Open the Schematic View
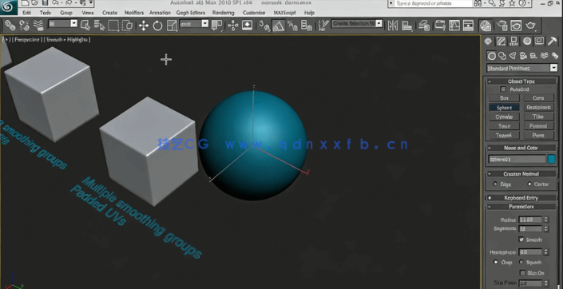This screenshot has height=289, width=563. click(x=468, y=26)
